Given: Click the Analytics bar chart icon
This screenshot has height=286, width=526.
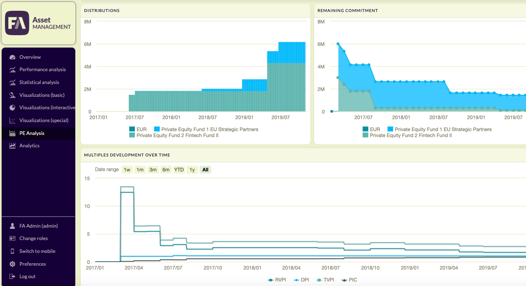Looking at the screenshot, I should tap(12, 146).
